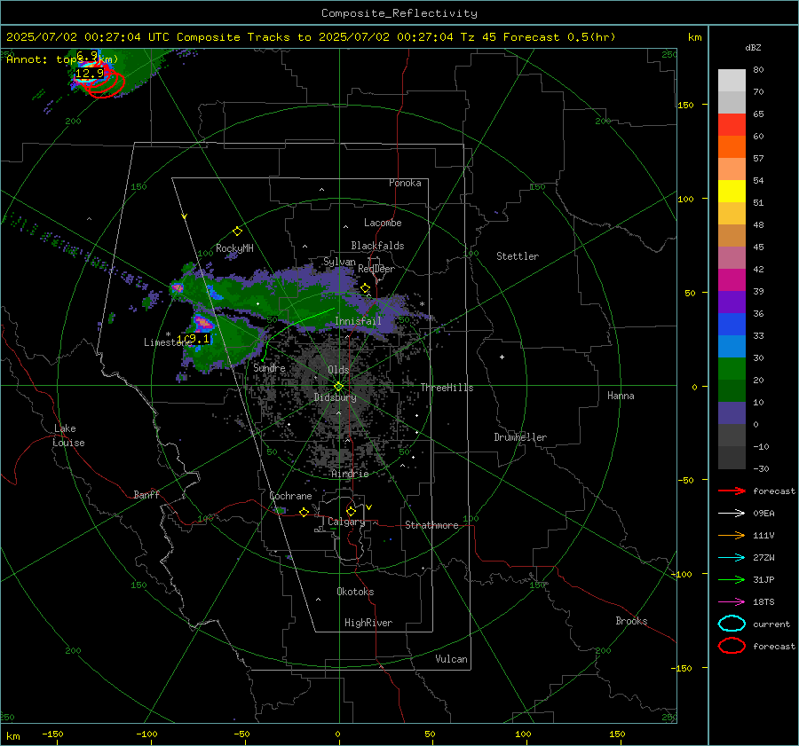Click the Lake Louise label
The height and width of the screenshot is (746, 799).
(x=68, y=436)
